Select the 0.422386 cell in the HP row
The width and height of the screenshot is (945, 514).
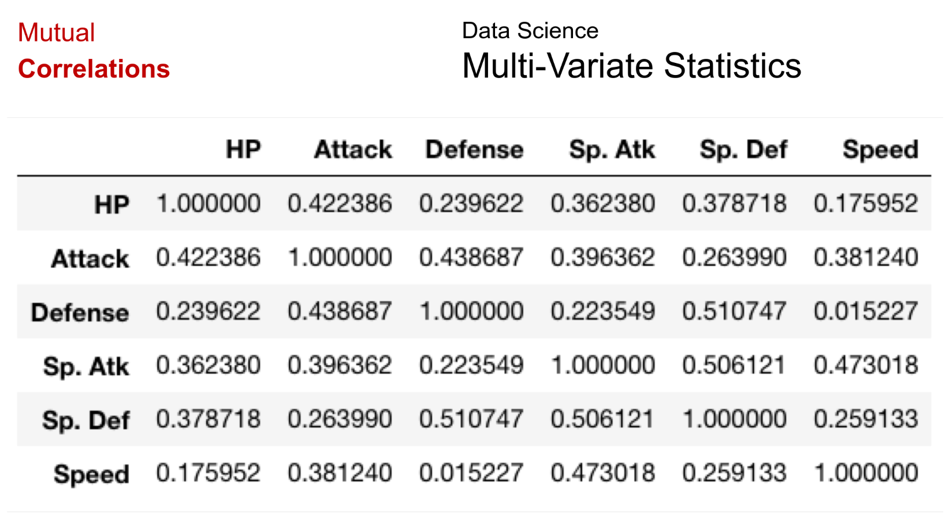[x=340, y=204]
